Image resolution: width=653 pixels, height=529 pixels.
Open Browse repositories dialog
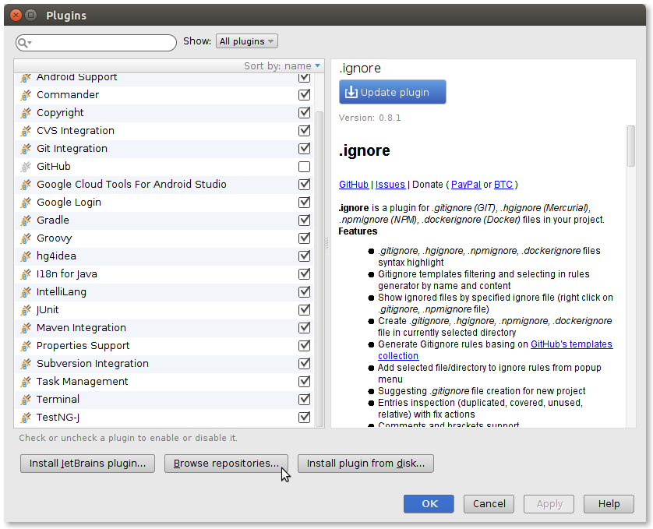(x=226, y=464)
